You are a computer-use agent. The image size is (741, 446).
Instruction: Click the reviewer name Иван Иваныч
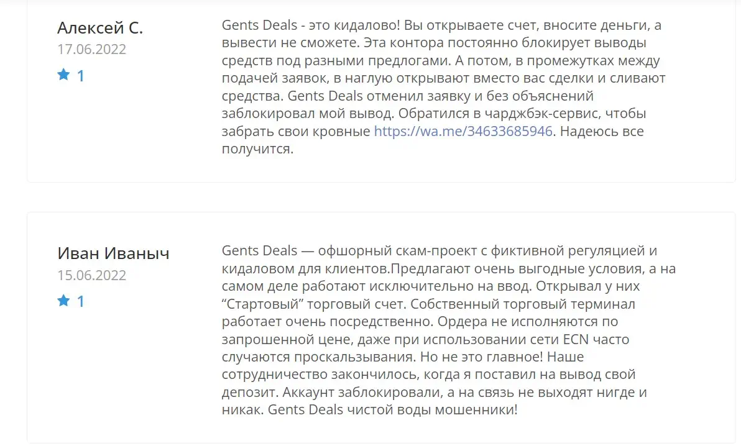click(x=113, y=253)
